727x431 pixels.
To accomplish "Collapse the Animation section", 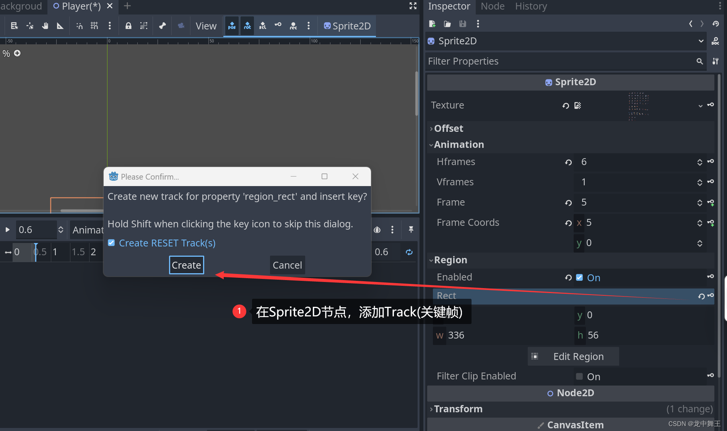I will pyautogui.click(x=571, y=144).
